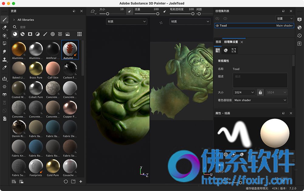Open the Export textures icon
Screen dimensions: 304x191
(x=5, y=79)
